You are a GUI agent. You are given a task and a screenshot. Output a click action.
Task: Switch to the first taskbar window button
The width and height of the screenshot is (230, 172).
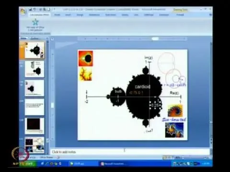pyautogui.click(x=83, y=164)
